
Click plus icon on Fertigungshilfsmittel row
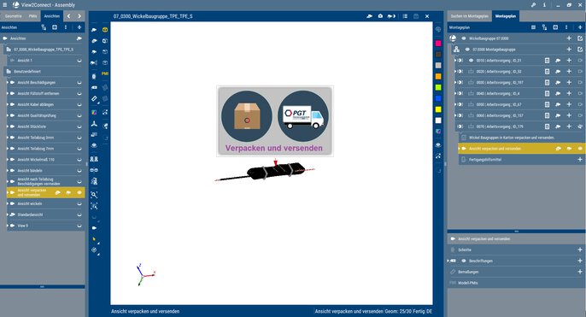tap(580, 160)
